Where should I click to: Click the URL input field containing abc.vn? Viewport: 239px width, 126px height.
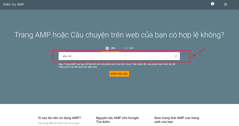point(119,56)
